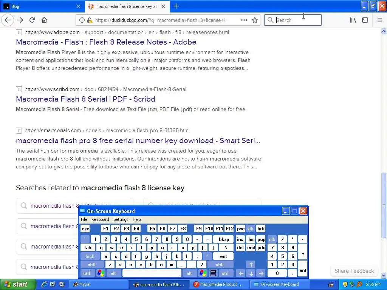The image size is (387, 290).
Task: Click the DuckDuckGo URL address field
Action: tap(161, 20)
